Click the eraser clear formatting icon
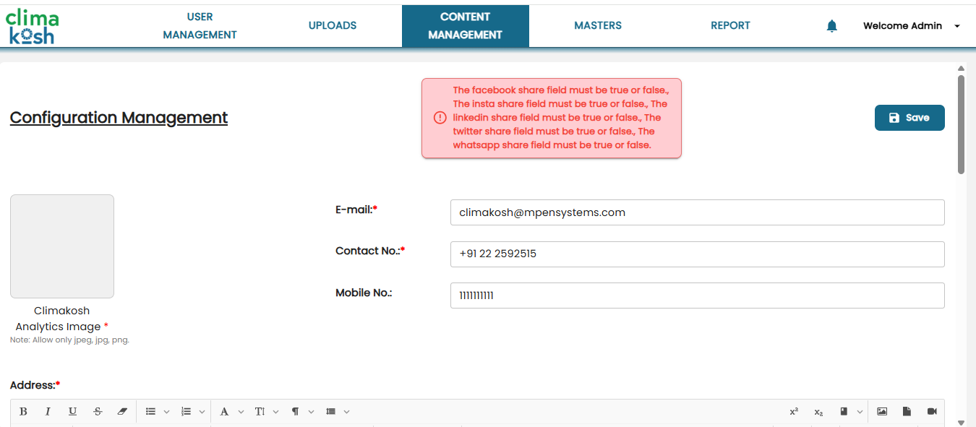This screenshot has width=976, height=427. [121, 412]
